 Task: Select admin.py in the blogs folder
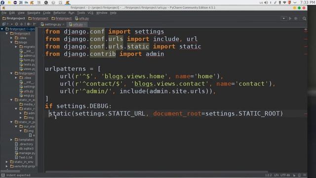(27, 55)
